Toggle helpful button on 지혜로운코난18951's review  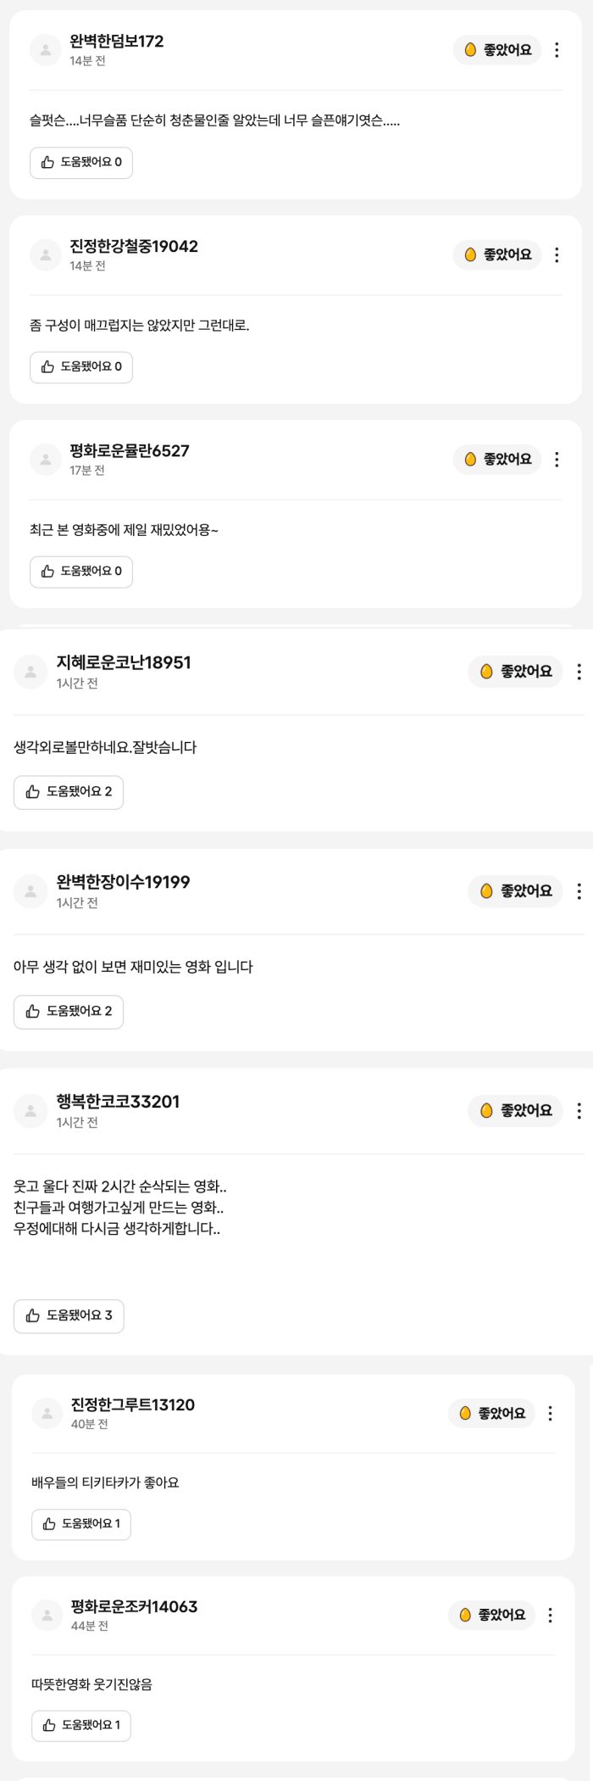(x=69, y=792)
